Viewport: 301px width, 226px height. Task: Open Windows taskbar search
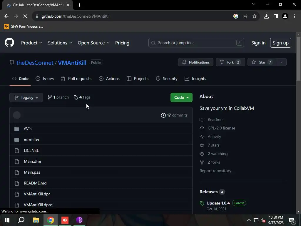tap(21, 220)
